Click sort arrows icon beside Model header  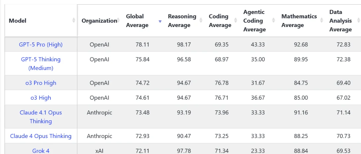coord(74,21)
